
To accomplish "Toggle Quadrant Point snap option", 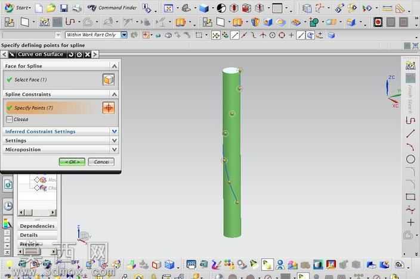I will (x=282, y=35).
